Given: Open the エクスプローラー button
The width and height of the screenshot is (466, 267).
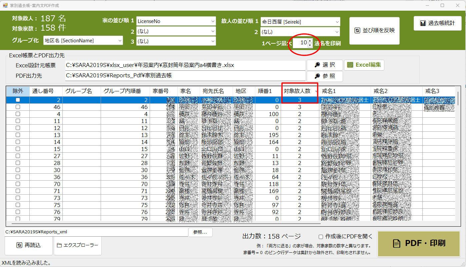Looking at the screenshot, I should [77, 245].
